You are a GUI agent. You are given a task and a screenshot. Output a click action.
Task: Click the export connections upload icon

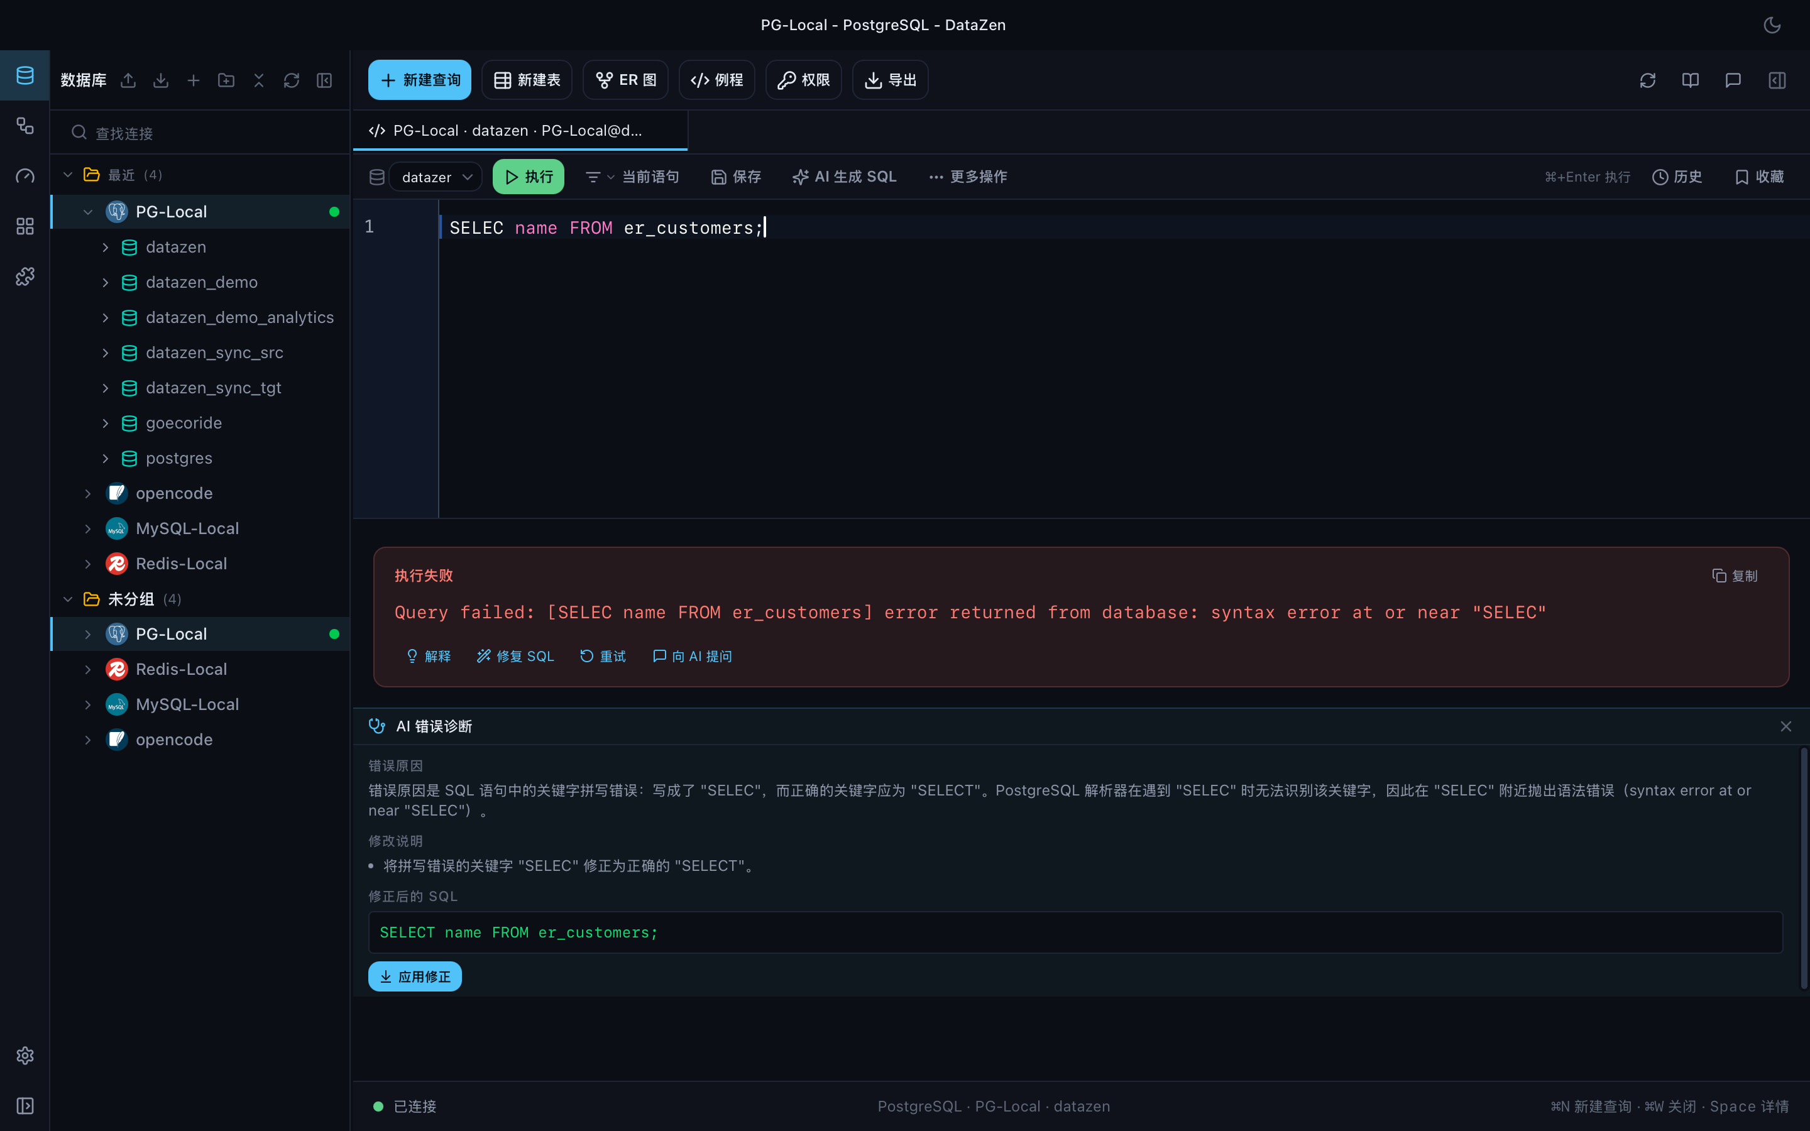pos(129,80)
